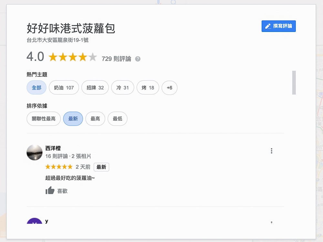Click the help question mark icon beside 729 則評論
The image size is (323, 242).
(138, 59)
